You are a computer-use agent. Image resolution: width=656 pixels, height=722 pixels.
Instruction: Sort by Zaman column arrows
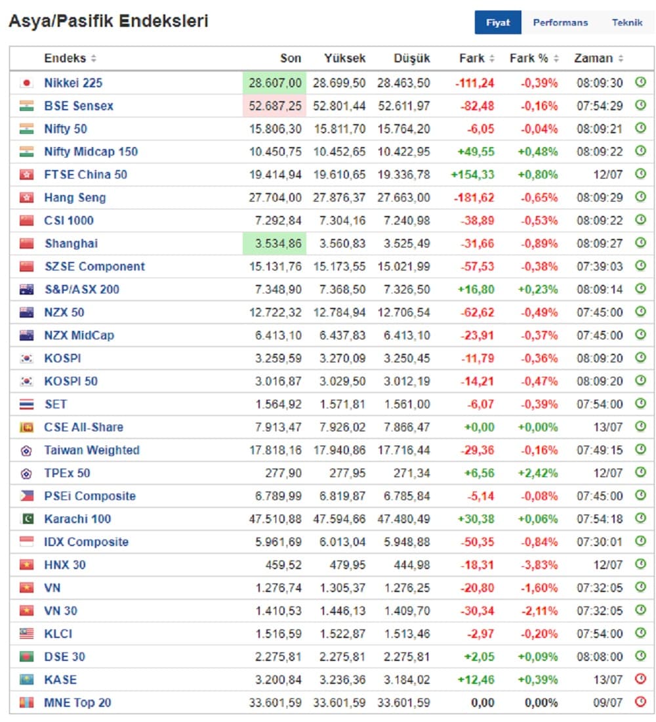621,58
